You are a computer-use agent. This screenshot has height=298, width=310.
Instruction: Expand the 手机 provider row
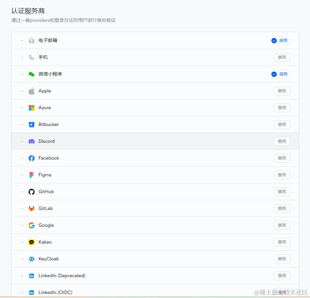[22, 57]
